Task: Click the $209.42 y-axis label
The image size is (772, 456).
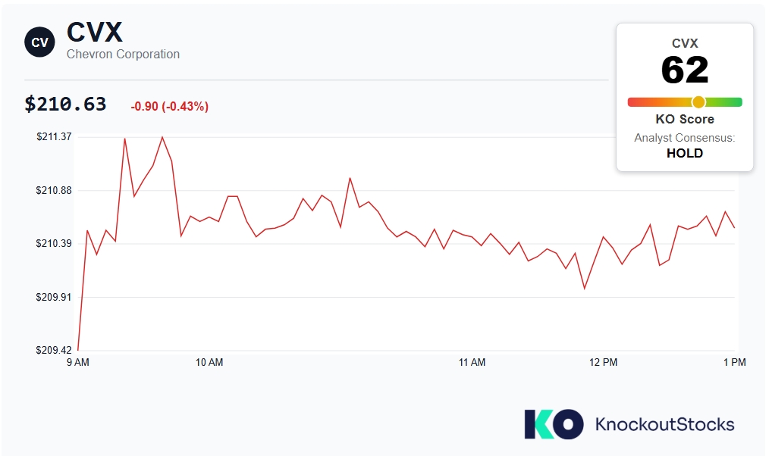Action: (x=54, y=350)
